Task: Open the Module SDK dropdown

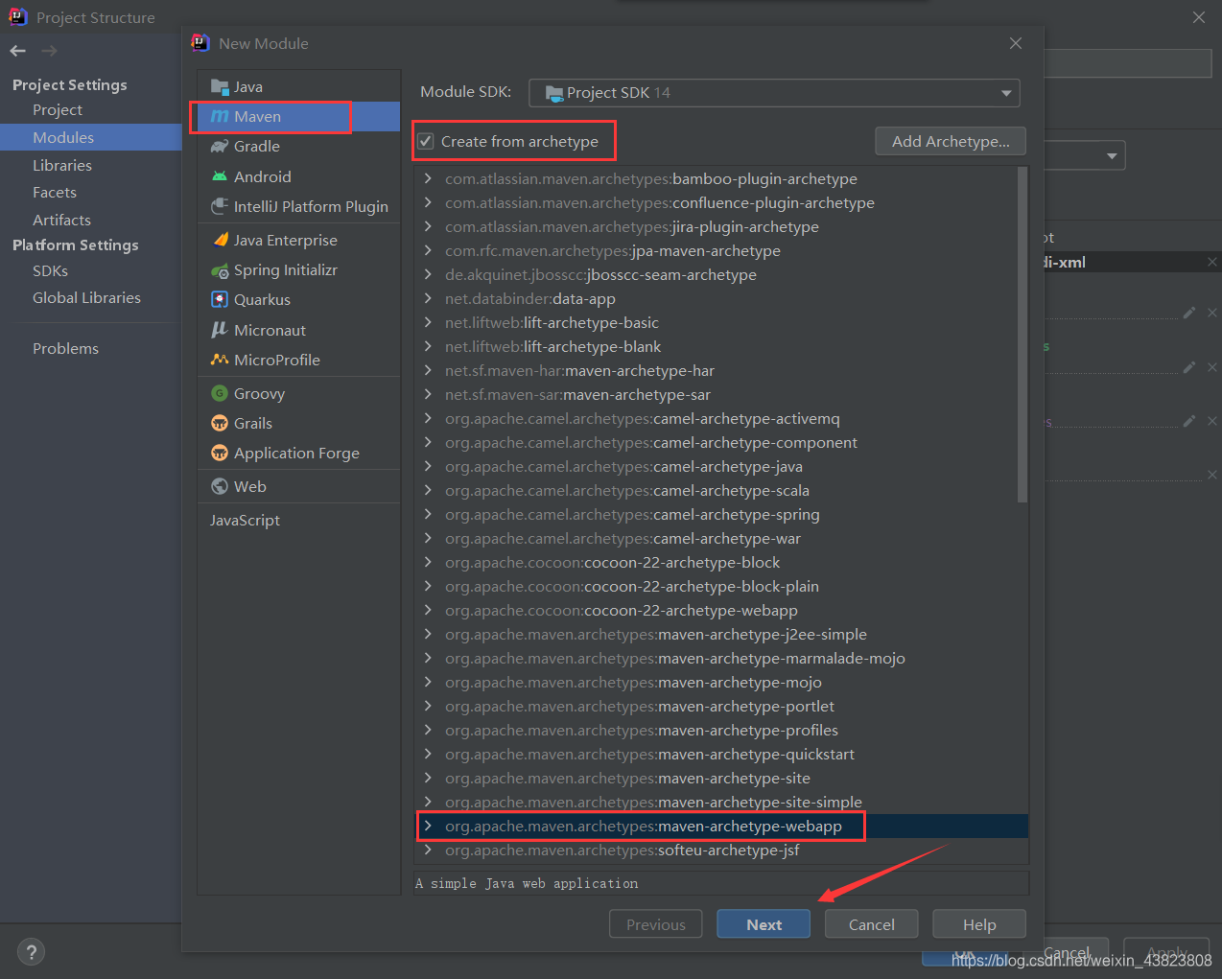Action: (774, 93)
